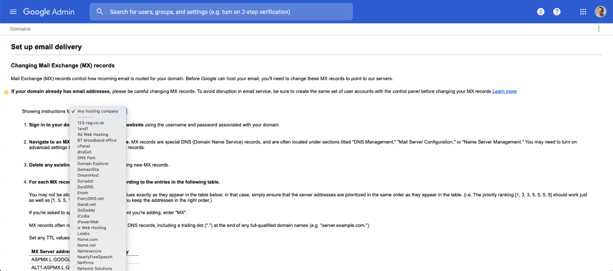Choose DreamHost hosting option
613x271 pixels.
[88, 175]
